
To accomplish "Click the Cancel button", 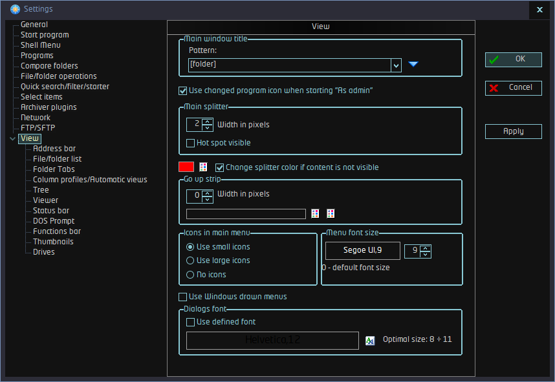I will click(x=513, y=87).
